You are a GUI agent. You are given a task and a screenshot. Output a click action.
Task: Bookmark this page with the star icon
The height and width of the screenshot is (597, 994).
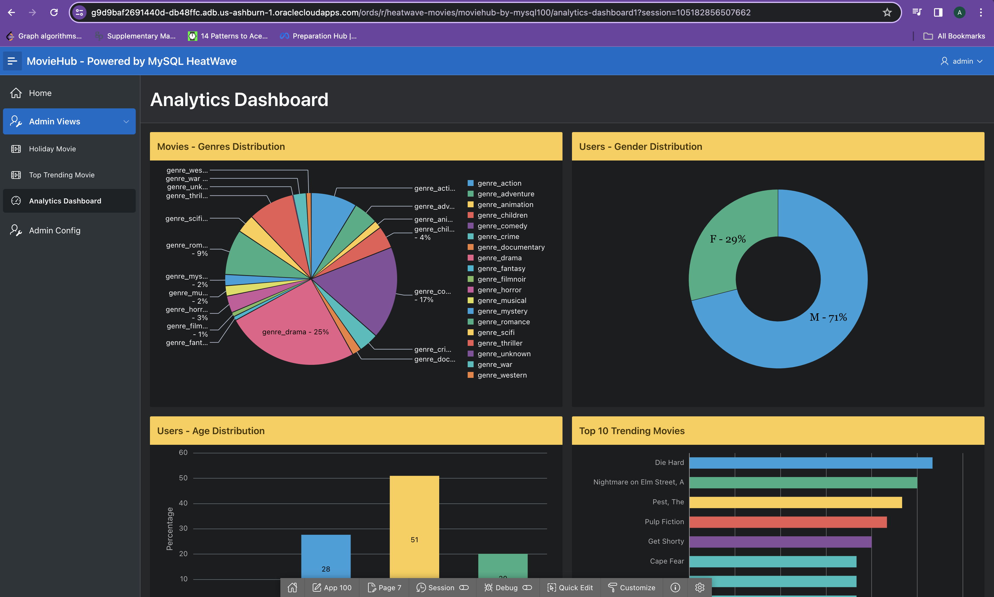pos(887,12)
